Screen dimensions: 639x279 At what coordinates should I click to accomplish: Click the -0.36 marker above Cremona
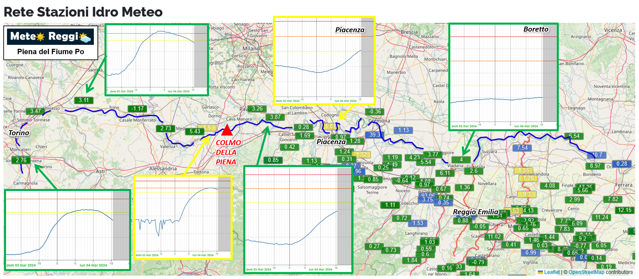(375, 112)
